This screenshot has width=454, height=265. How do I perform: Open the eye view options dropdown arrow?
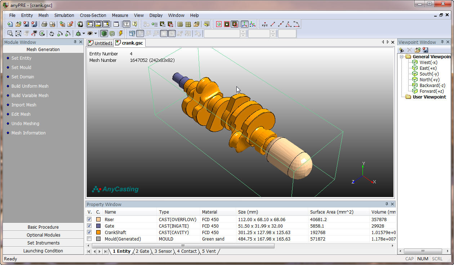pos(95,33)
